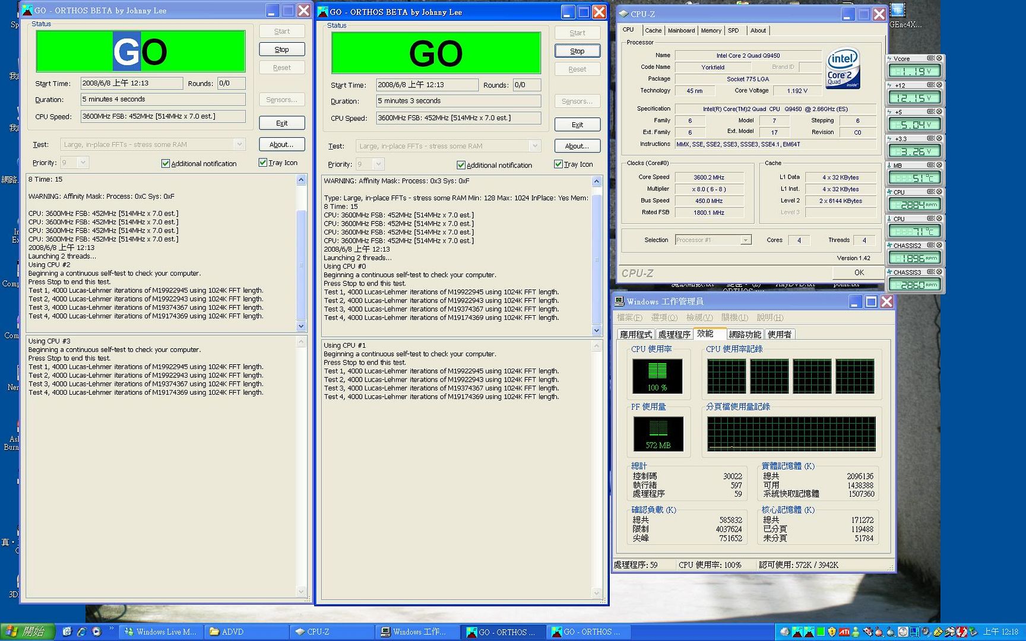Toggle Tray Icon checkbox in left ORTHOS window
This screenshot has height=641, width=1026.
coord(263,163)
